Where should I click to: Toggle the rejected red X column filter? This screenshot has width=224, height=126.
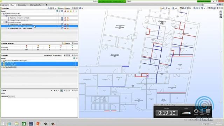73,11
